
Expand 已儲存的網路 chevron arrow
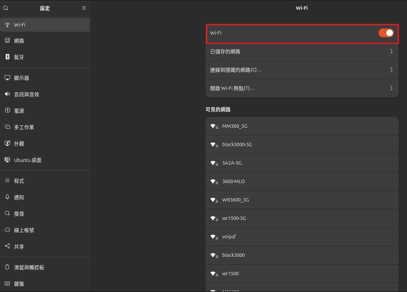391,51
